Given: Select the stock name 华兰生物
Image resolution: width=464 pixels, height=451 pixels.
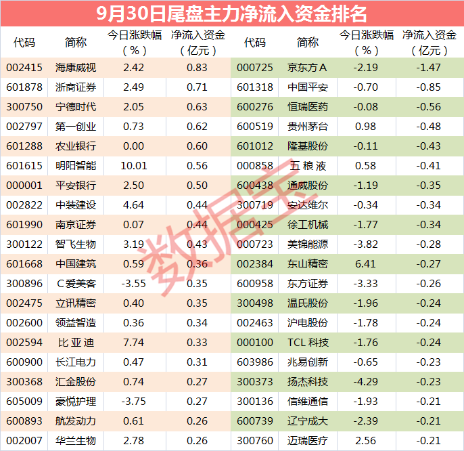Looking at the screenshot, I should point(76,441).
